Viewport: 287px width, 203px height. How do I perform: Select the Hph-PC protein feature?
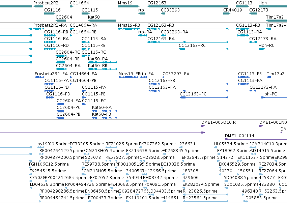[274, 97]
